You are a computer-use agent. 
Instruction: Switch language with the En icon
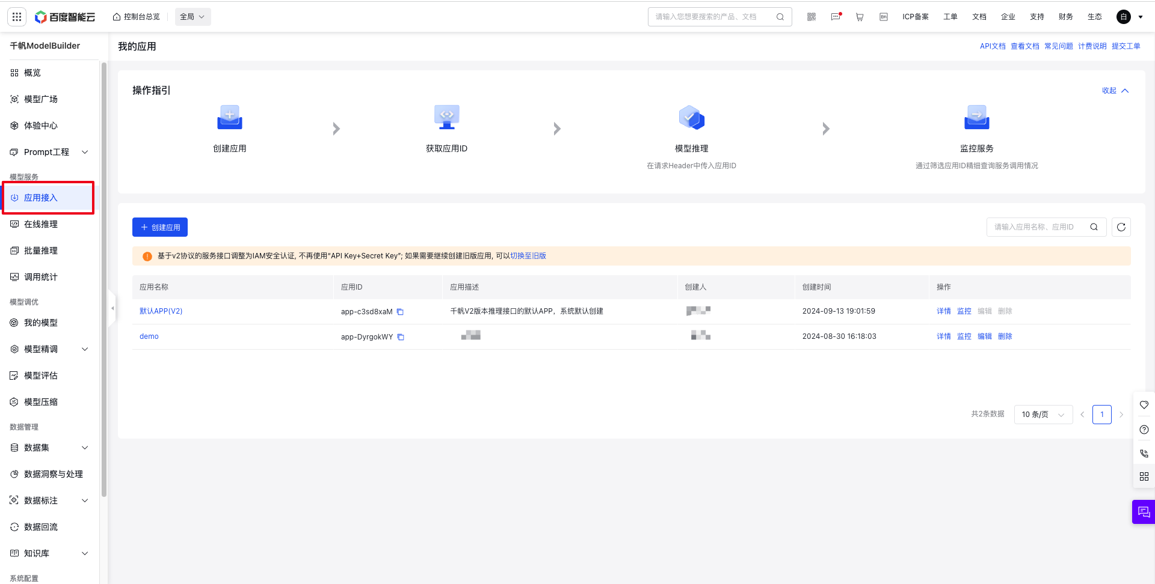pos(884,17)
